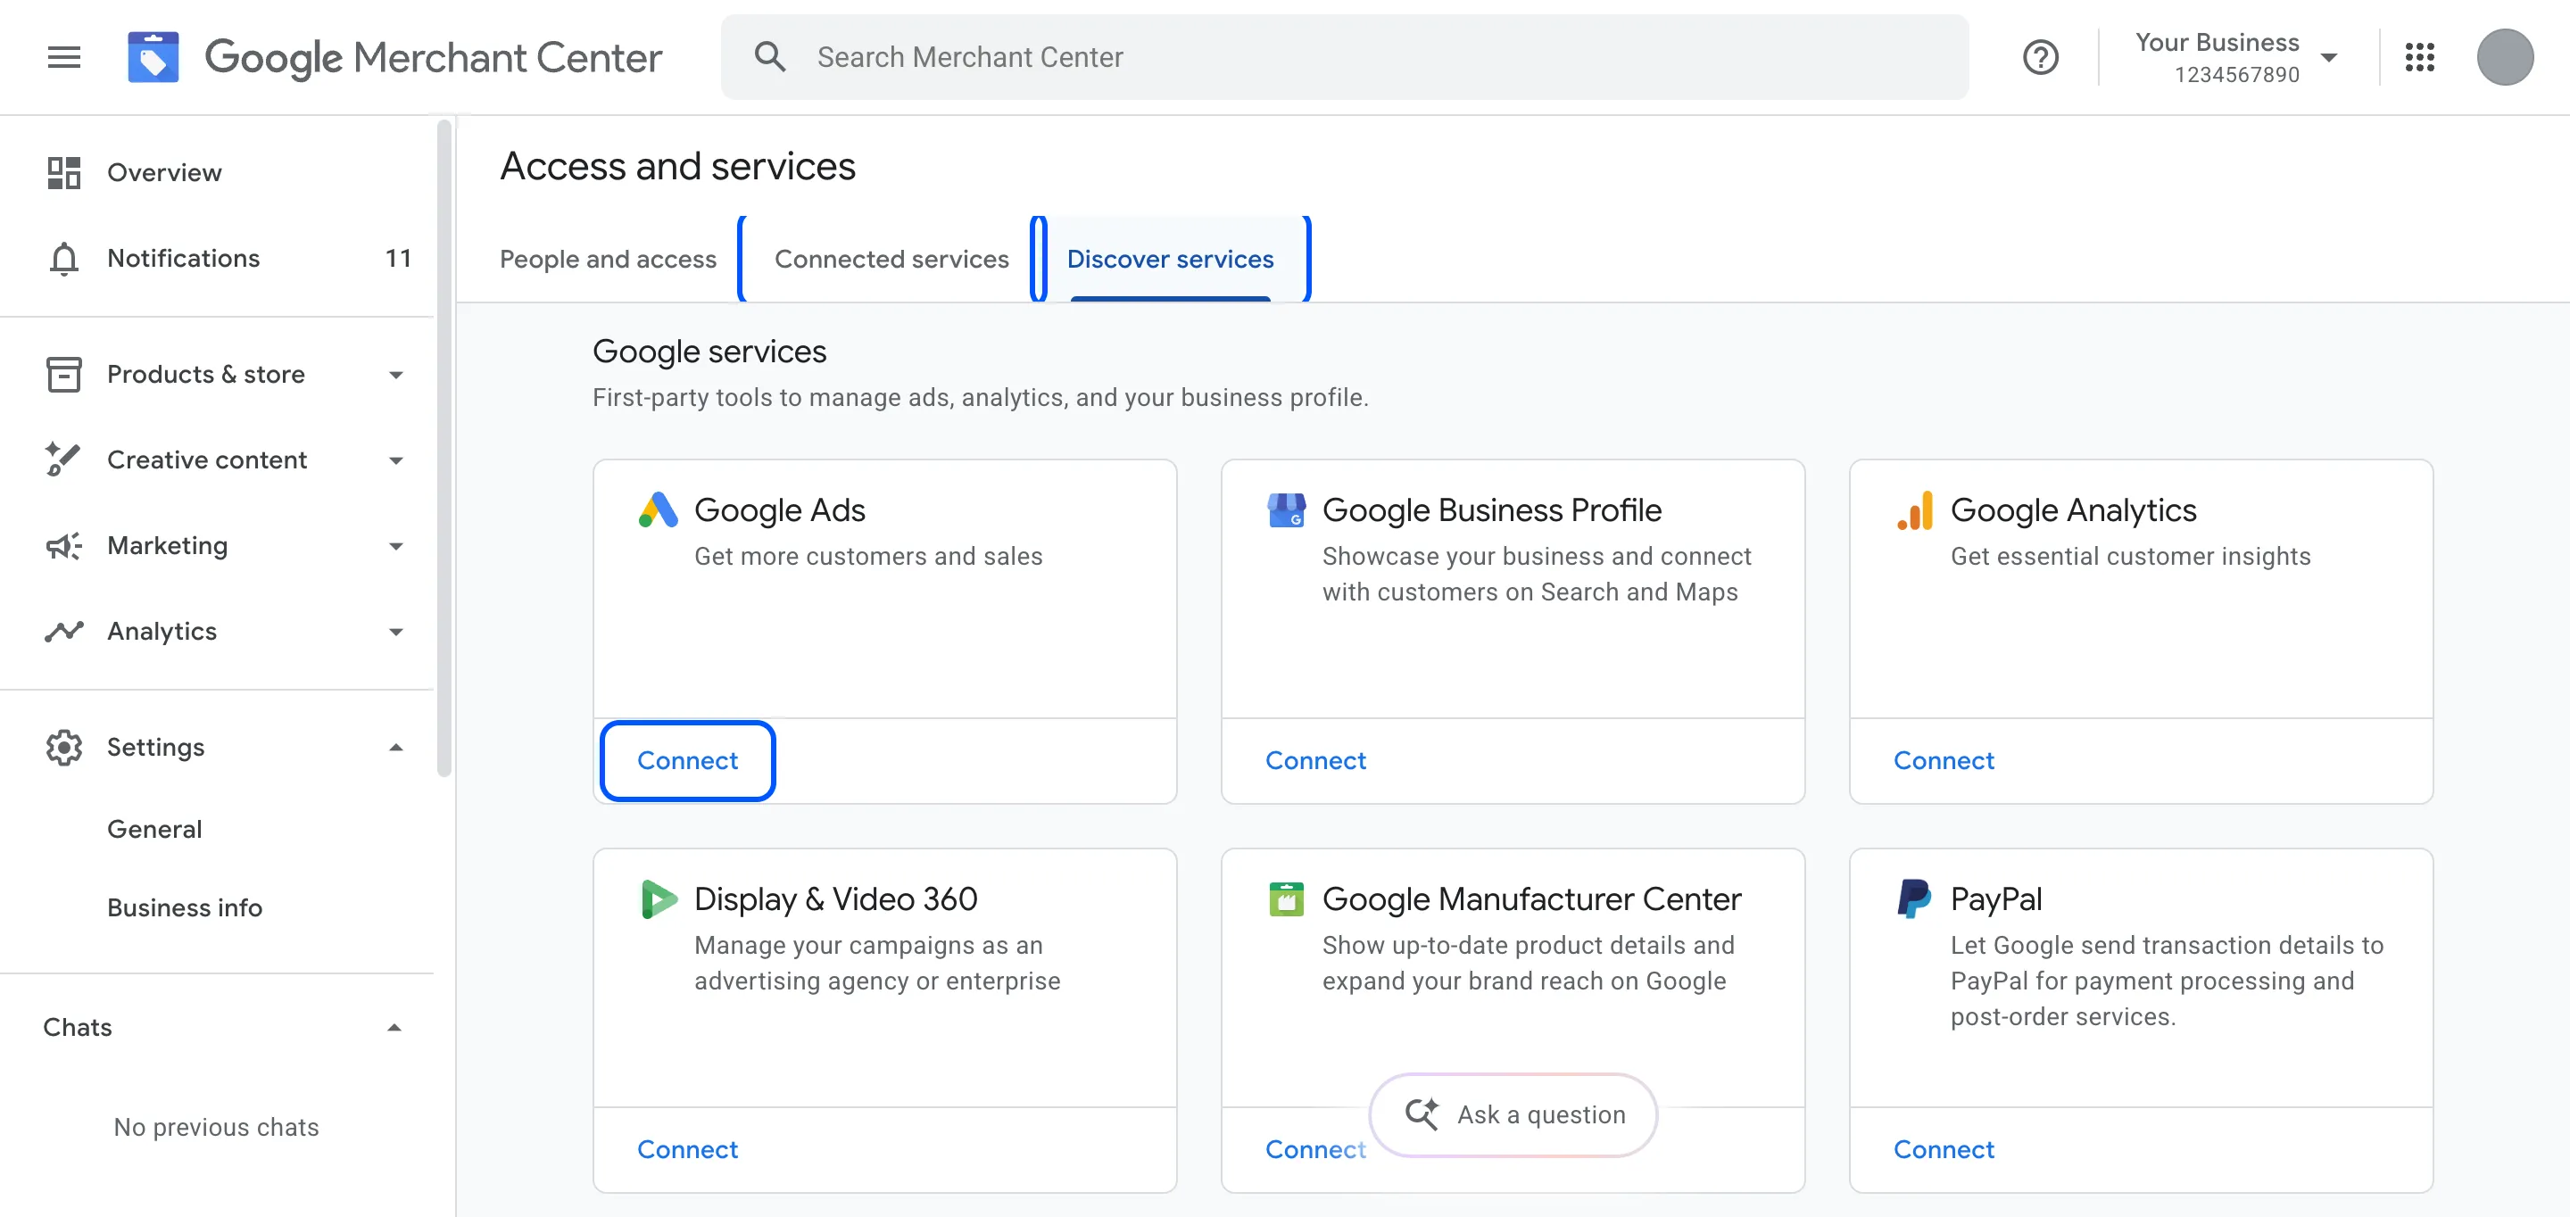Open the help question mark icon

click(2040, 57)
